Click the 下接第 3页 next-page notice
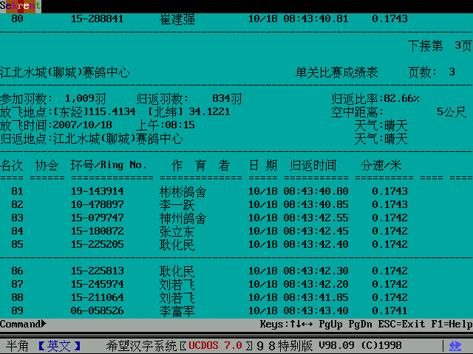Image resolution: width=473 pixels, height=354 pixels. click(439, 46)
